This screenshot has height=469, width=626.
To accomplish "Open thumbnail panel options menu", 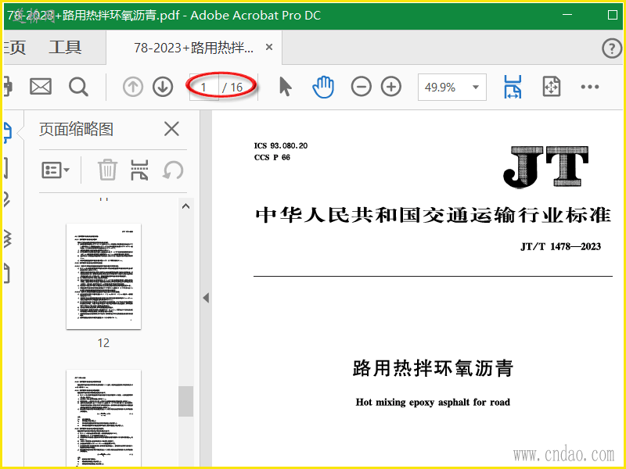I will pyautogui.click(x=56, y=170).
